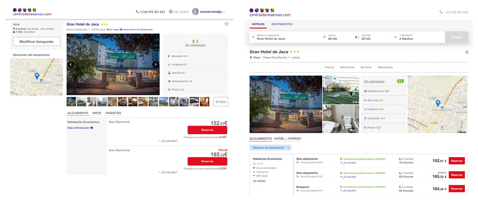
Task: Click the user avatar beside saraserrano
Action: pos(195,12)
